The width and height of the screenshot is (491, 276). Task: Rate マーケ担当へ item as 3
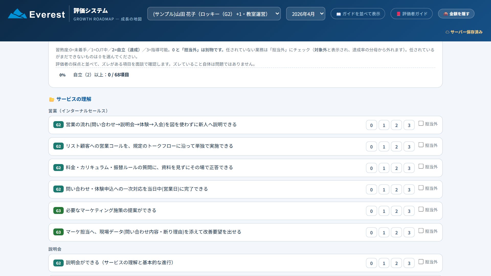point(409,233)
